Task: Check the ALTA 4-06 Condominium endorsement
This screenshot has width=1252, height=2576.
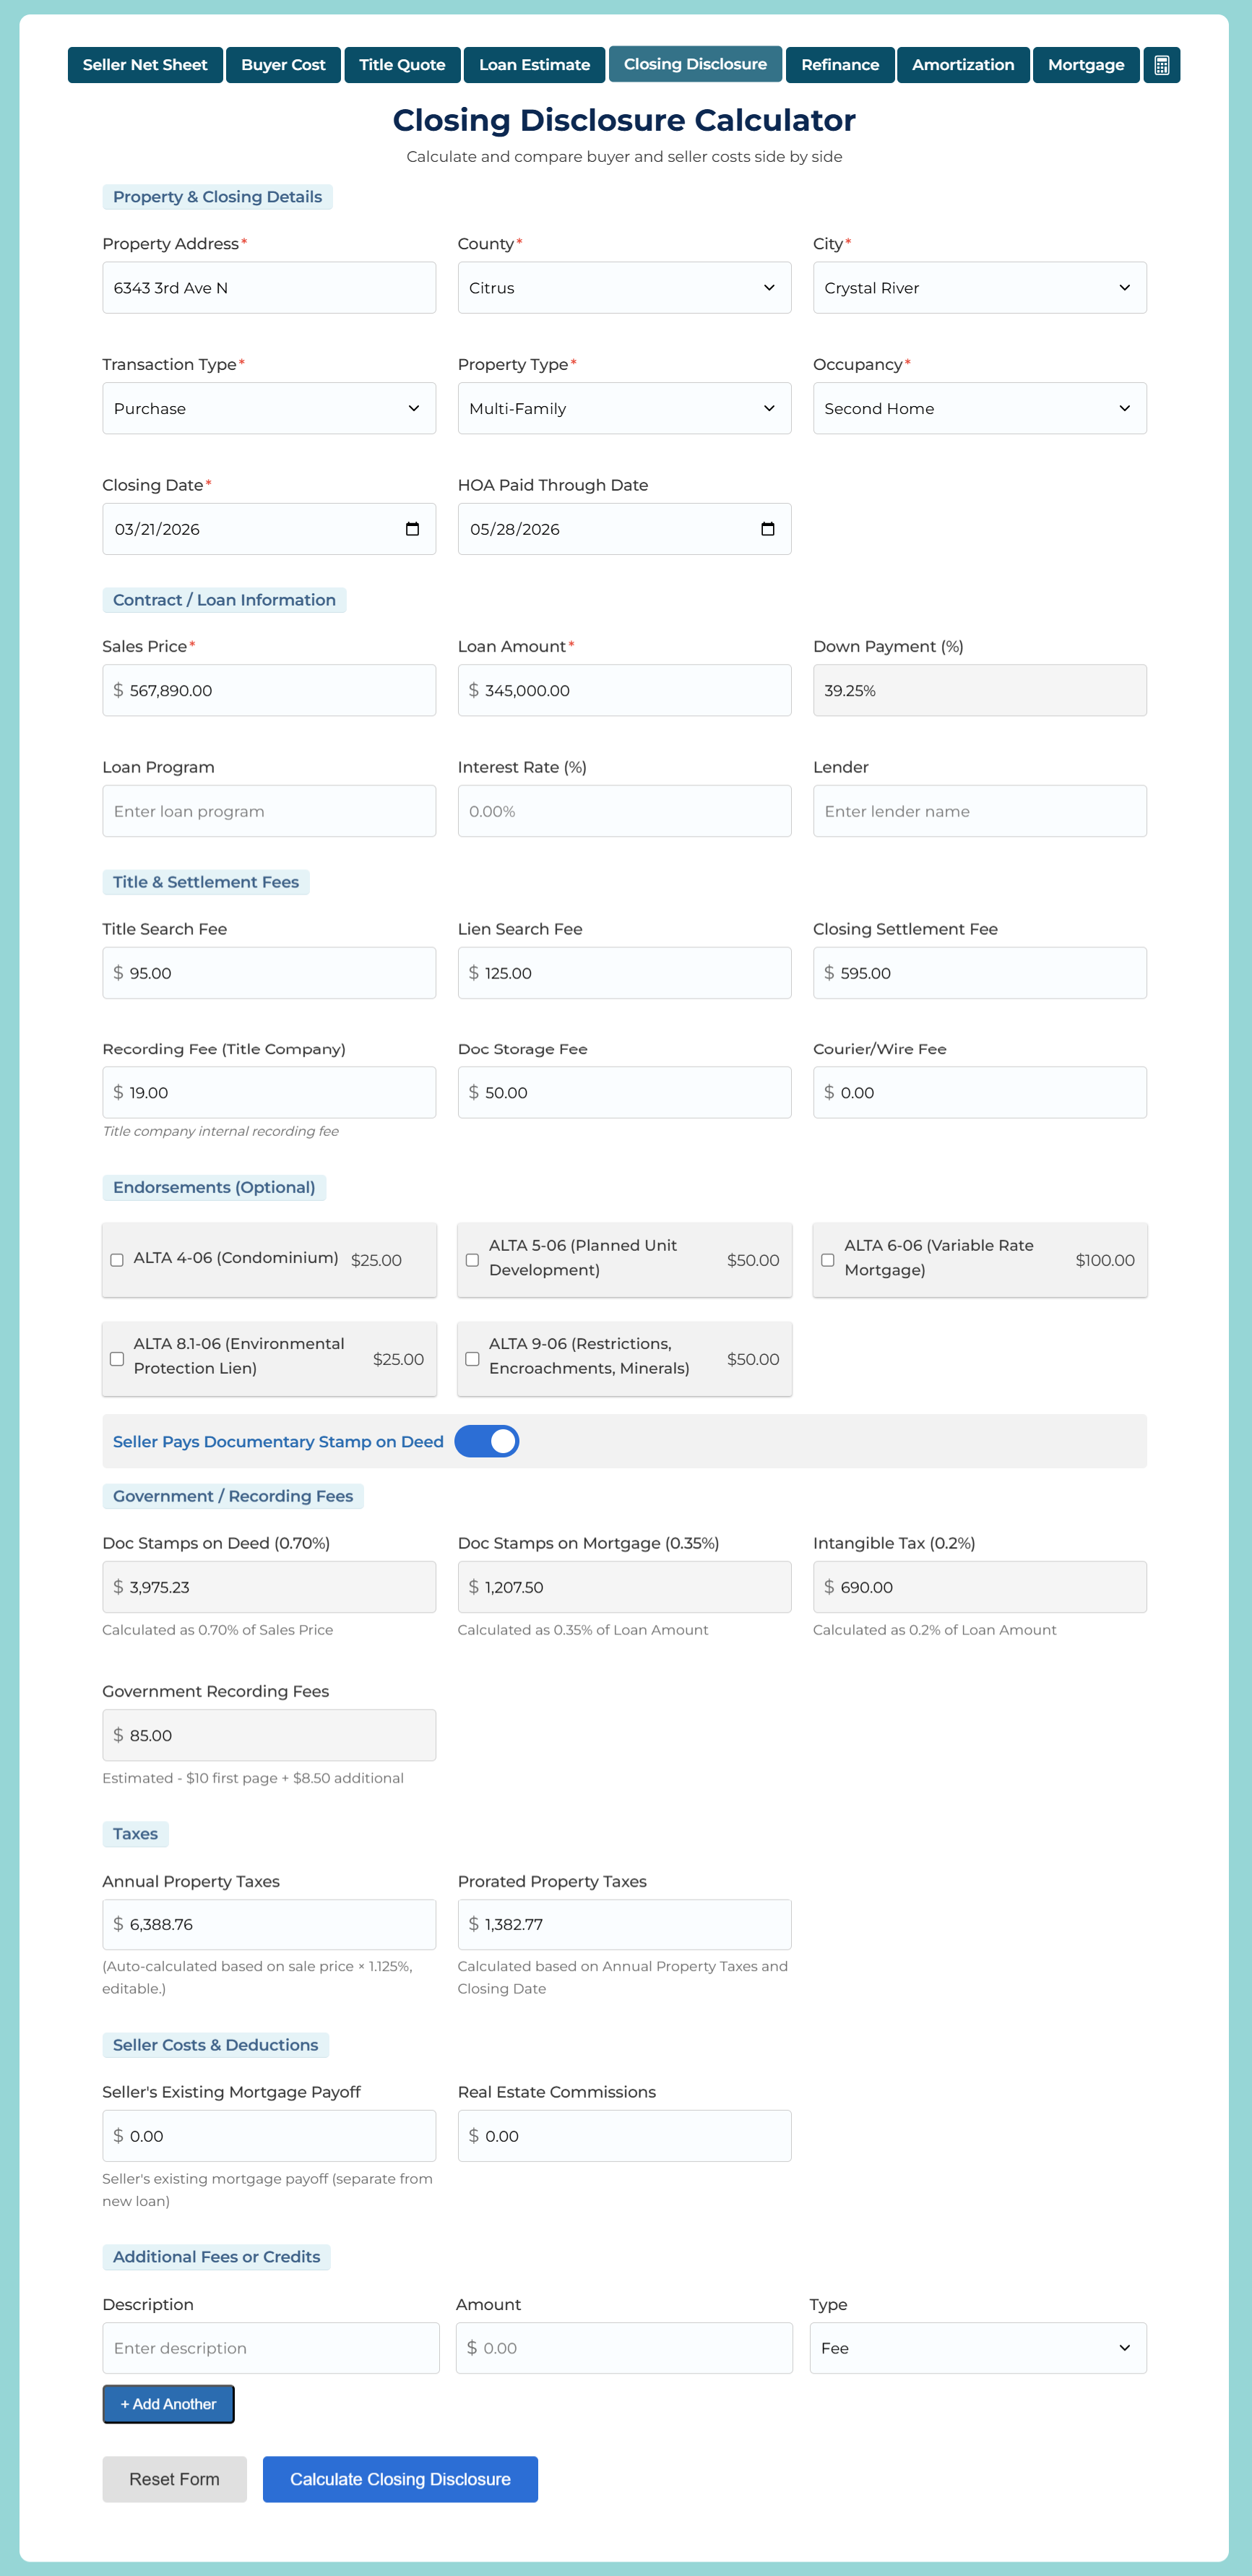Action: click(117, 1260)
